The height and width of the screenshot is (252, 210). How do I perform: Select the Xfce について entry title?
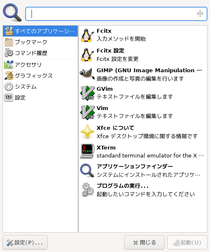pos(115,128)
